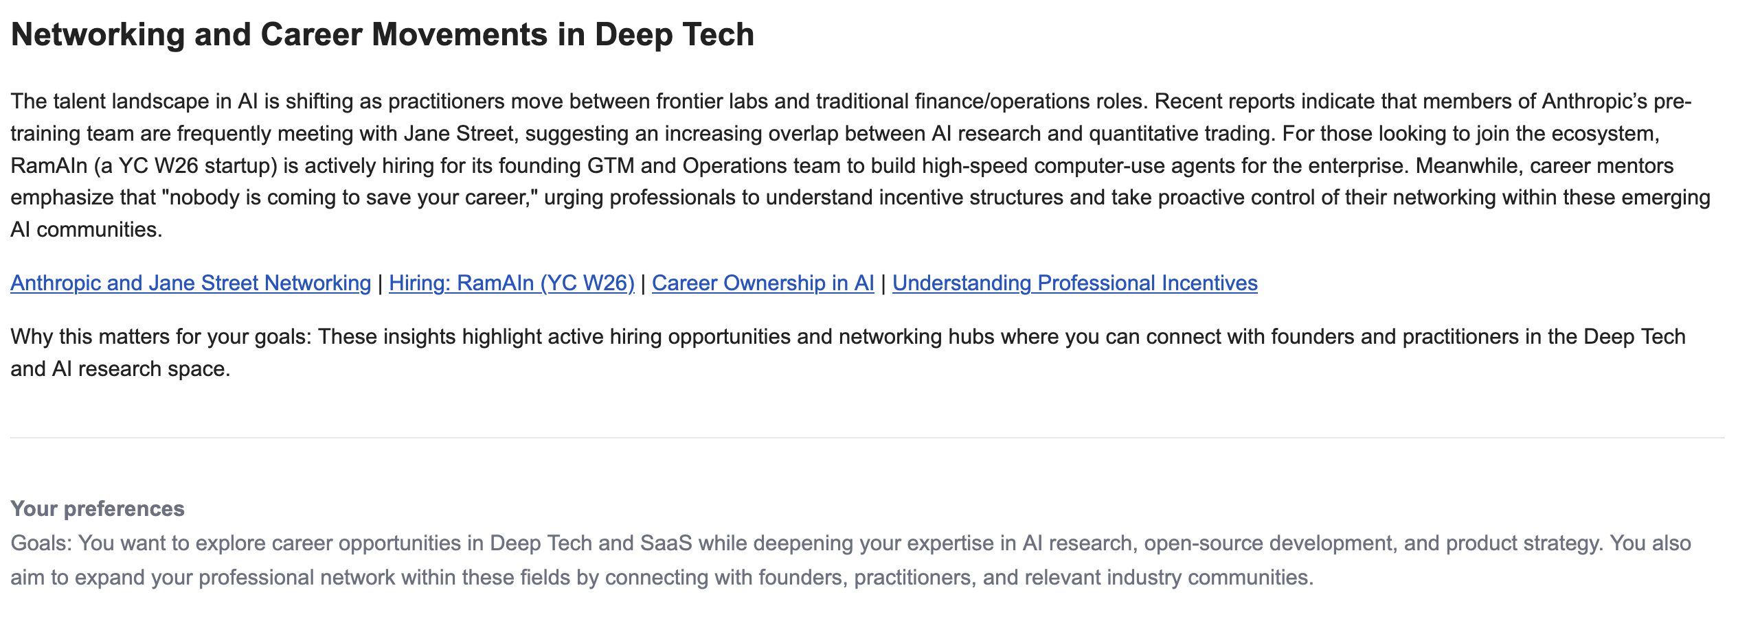
Task: Open the Anthropic and Jane Street Networking link
Action: [190, 283]
